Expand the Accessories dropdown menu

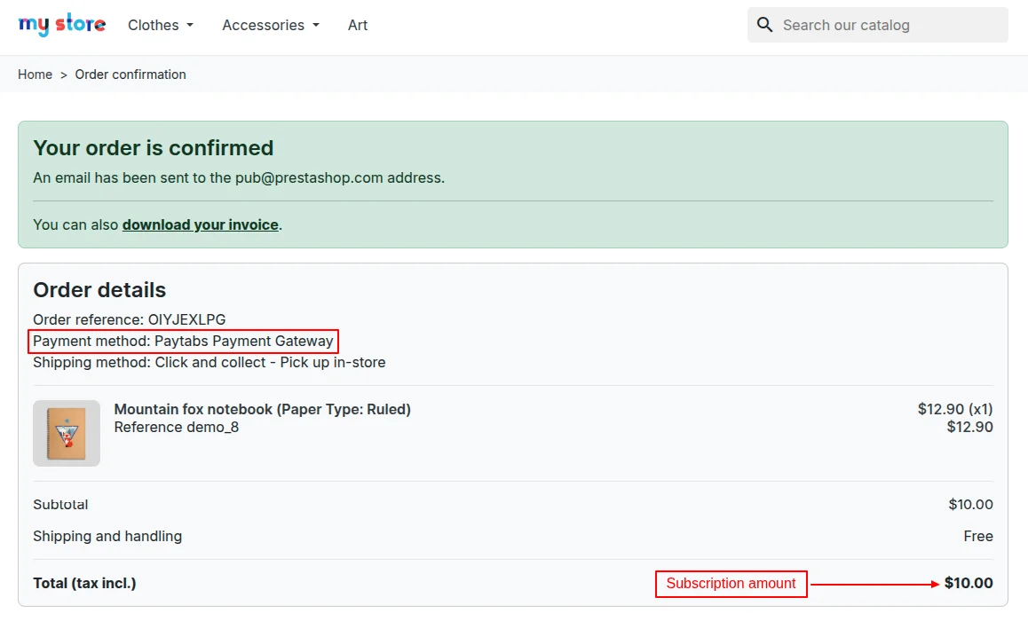tap(271, 25)
